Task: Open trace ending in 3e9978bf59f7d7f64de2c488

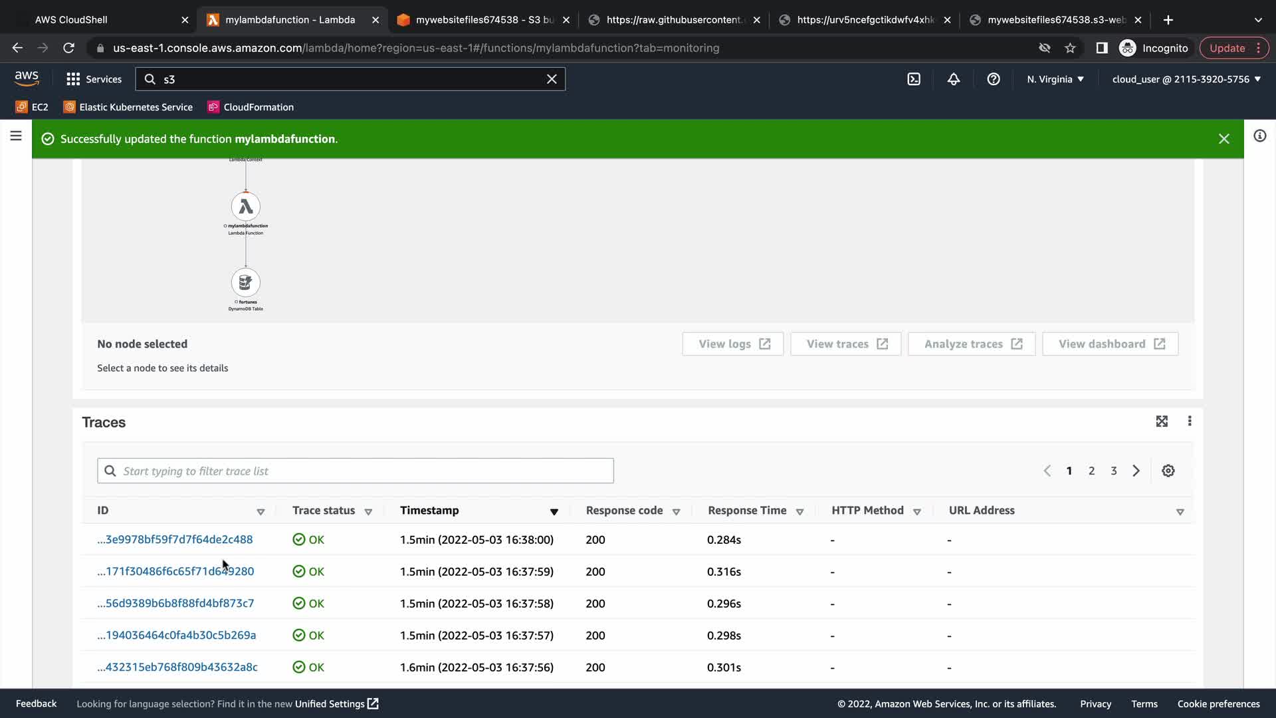Action: tap(175, 539)
